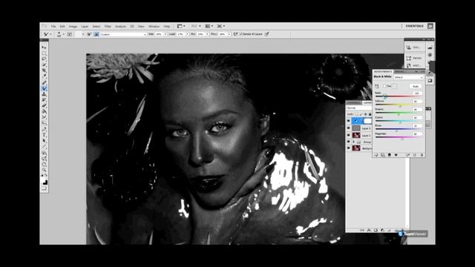Image resolution: width=475 pixels, height=267 pixels.
Task: Toggle the Tint checkbox in Black & White panel
Action: (384, 86)
